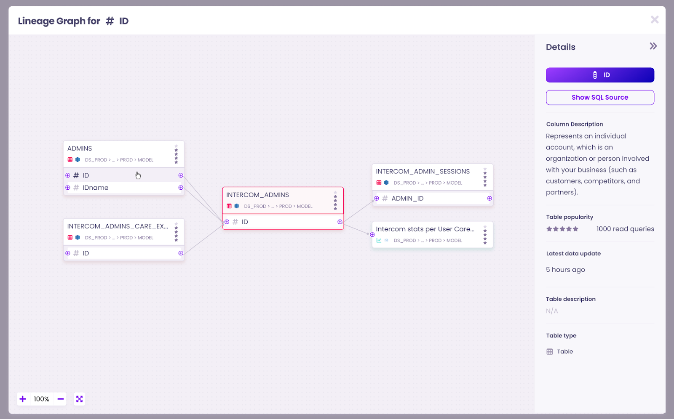Click Show SQL Source button
This screenshot has height=419, width=674.
coord(600,98)
